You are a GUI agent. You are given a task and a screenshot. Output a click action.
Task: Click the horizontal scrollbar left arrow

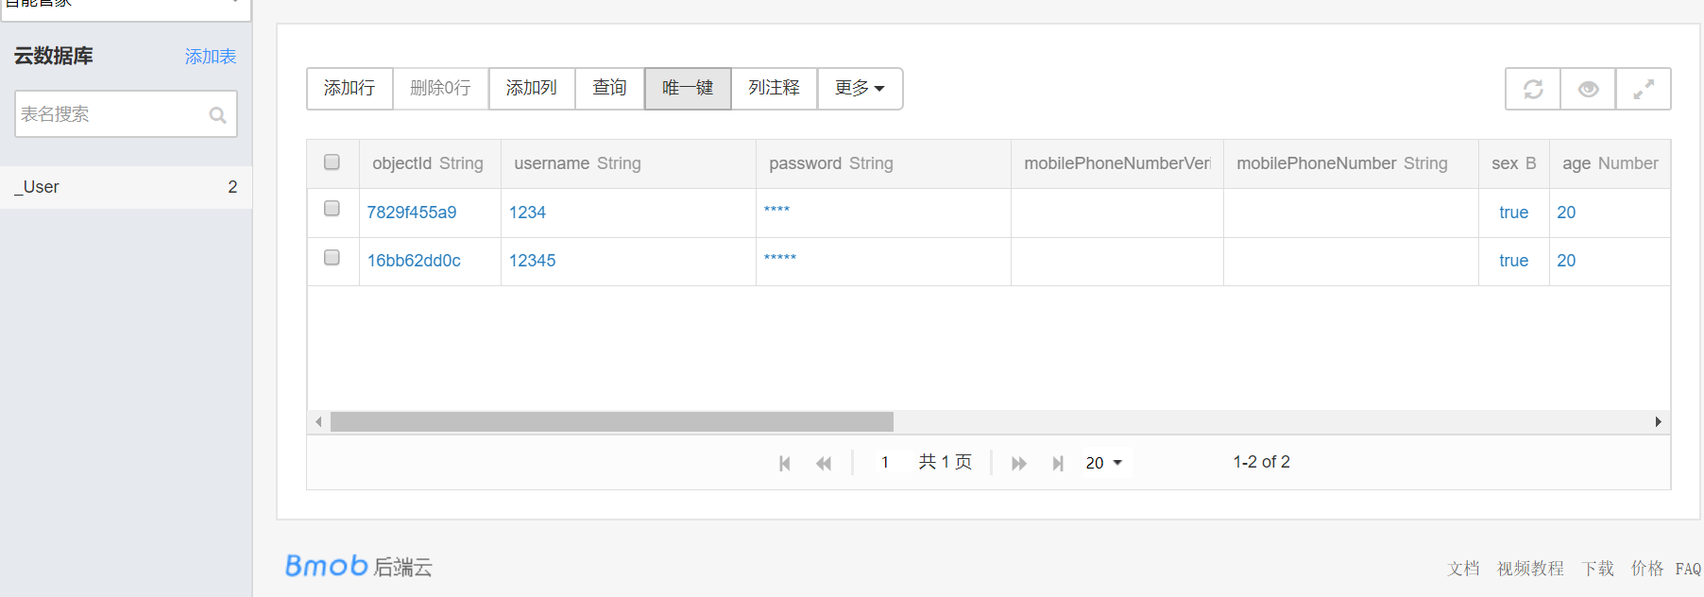319,421
